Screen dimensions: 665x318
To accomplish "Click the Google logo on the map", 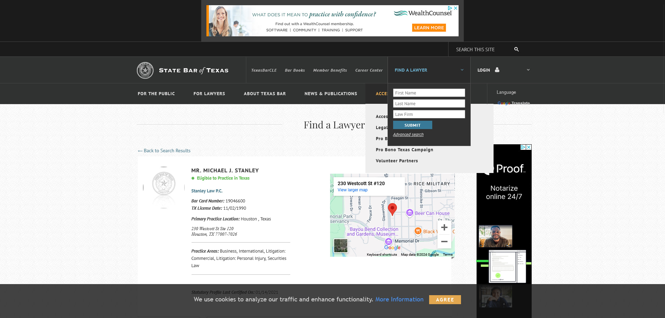I will 392,248.
